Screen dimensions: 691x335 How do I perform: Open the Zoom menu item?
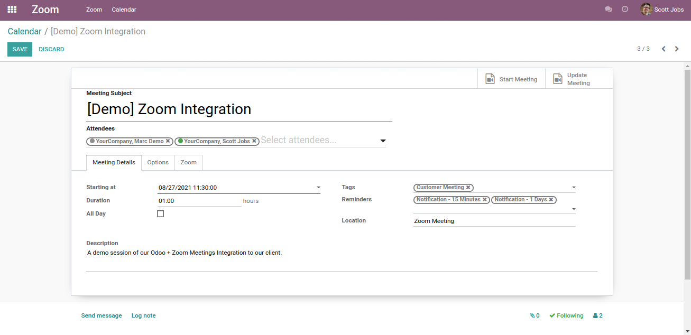[x=94, y=10]
